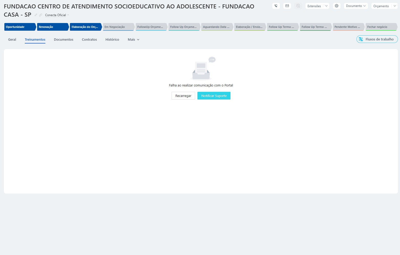Viewport: 400px width, 255px height.
Task: Open the Documento dropdown
Action: coord(356,6)
